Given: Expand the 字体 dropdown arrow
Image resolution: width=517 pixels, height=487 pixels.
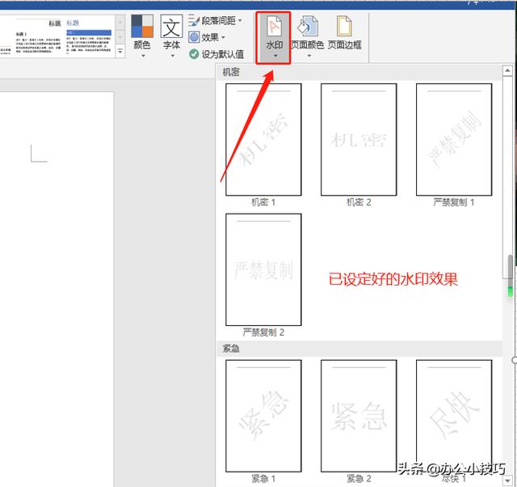Looking at the screenshot, I should pos(172,56).
